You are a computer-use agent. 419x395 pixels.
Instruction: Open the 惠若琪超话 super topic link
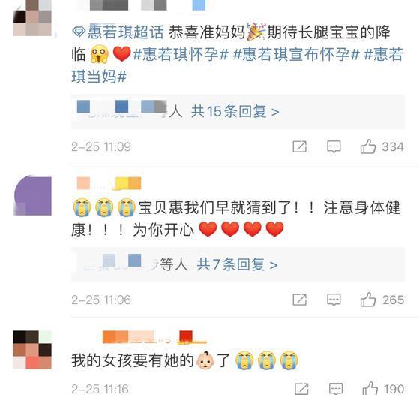126,32
